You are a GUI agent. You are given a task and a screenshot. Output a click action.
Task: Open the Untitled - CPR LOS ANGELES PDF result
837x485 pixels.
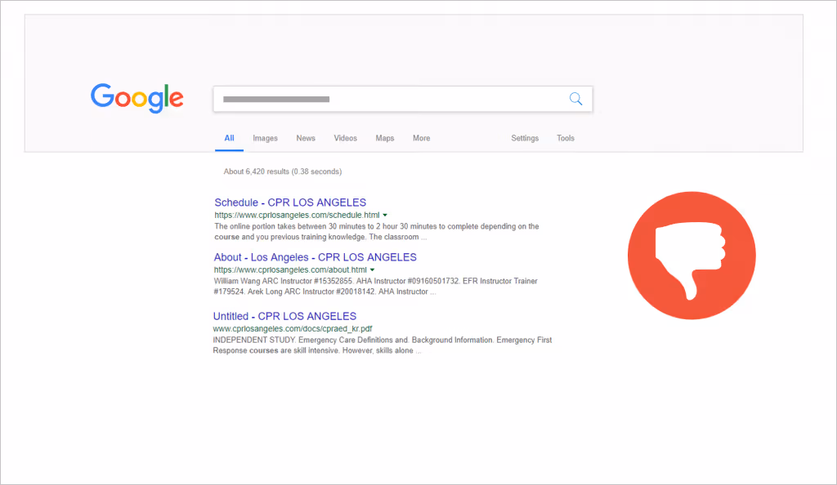tap(284, 316)
